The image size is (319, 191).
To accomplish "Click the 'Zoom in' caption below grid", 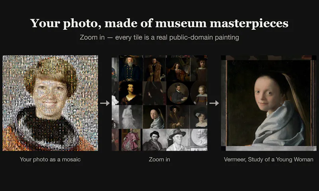I will 159,159.
